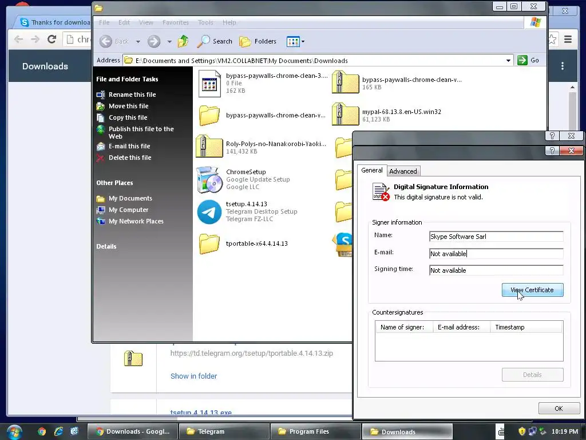Click the Signing time field
The width and height of the screenshot is (586, 440).
click(496, 270)
